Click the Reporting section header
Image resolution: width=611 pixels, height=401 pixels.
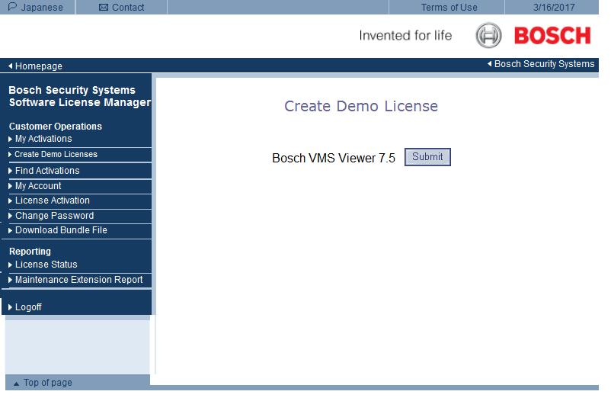[x=30, y=252]
